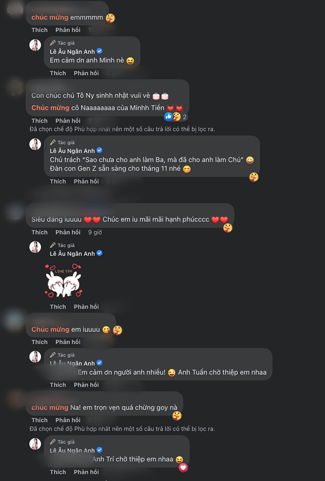
Task: Open Lê Âu Ngân Anh profile from 'Chú trách' reply
Action: (x=72, y=150)
